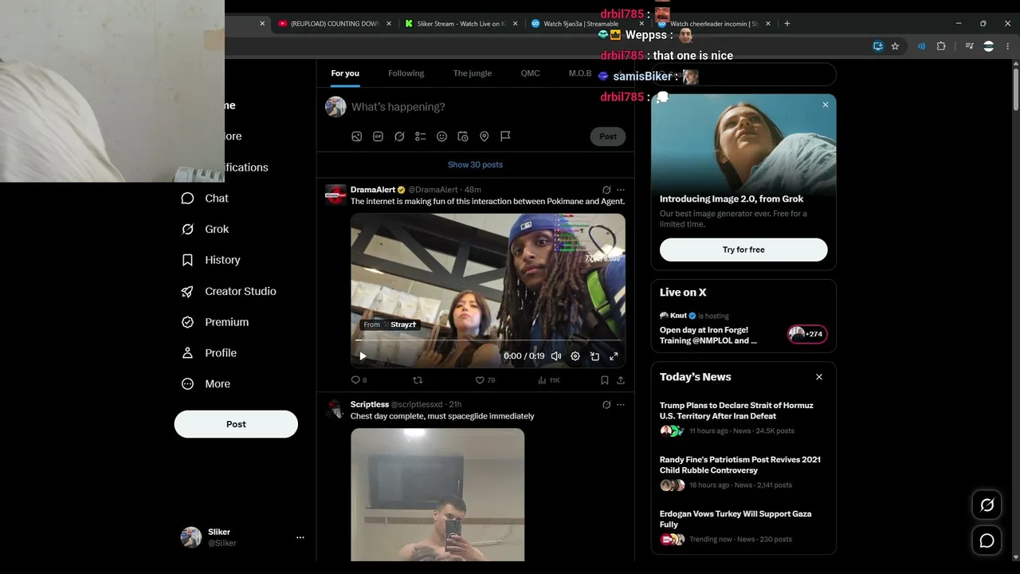Click the Post button in the sidebar
The height and width of the screenshot is (574, 1020).
236,424
